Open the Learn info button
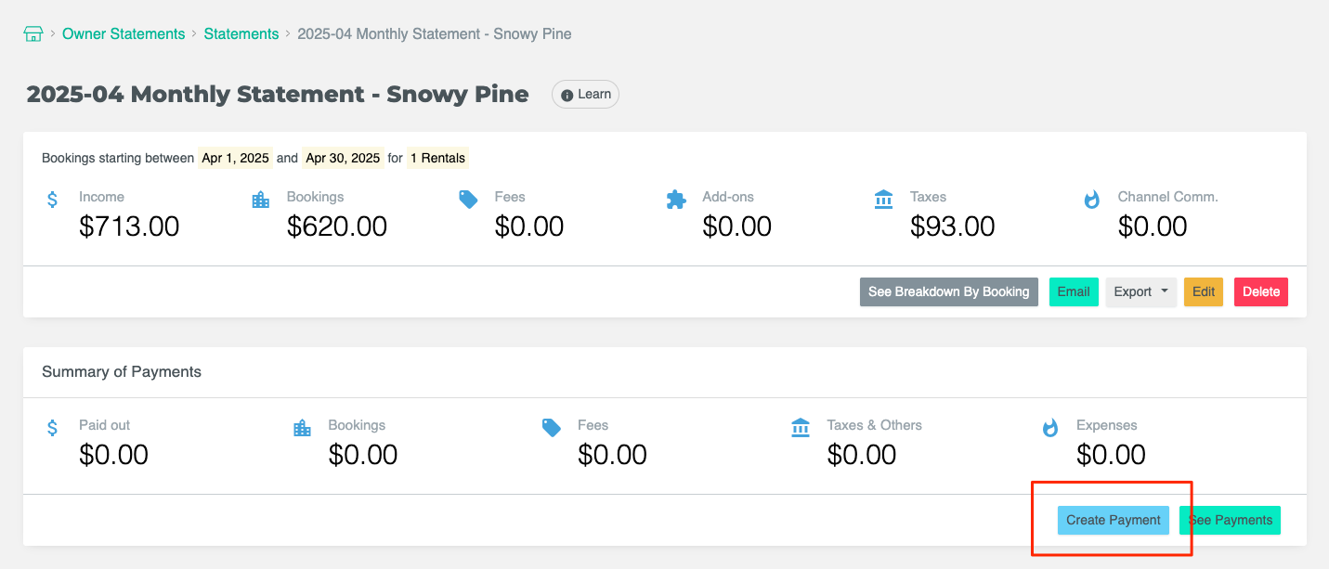Image resolution: width=1329 pixels, height=569 pixels. (x=585, y=94)
